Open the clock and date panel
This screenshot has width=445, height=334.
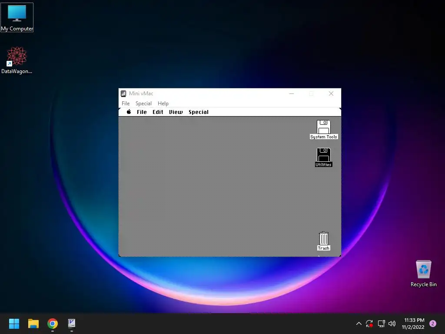click(x=414, y=324)
